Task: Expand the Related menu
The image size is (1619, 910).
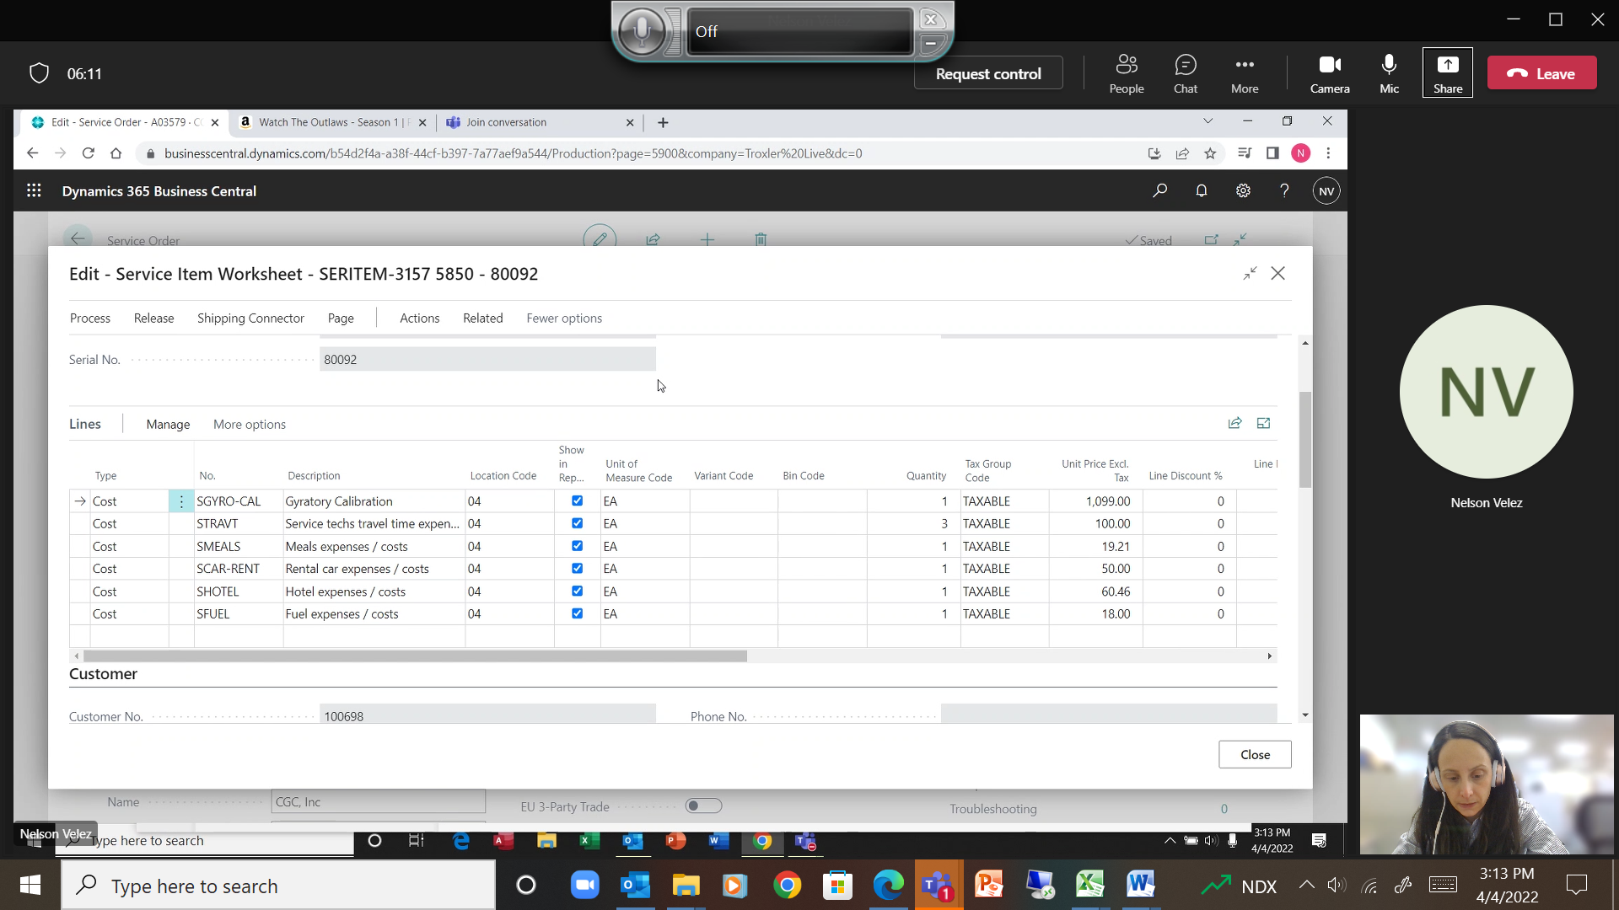Action: 483,318
